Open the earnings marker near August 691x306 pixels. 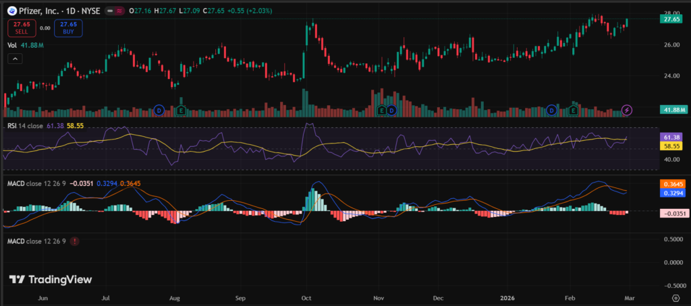181,110
